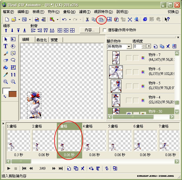Switch to the 最佳化 tab
This screenshot has width=182, height=180.
(x=42, y=40)
